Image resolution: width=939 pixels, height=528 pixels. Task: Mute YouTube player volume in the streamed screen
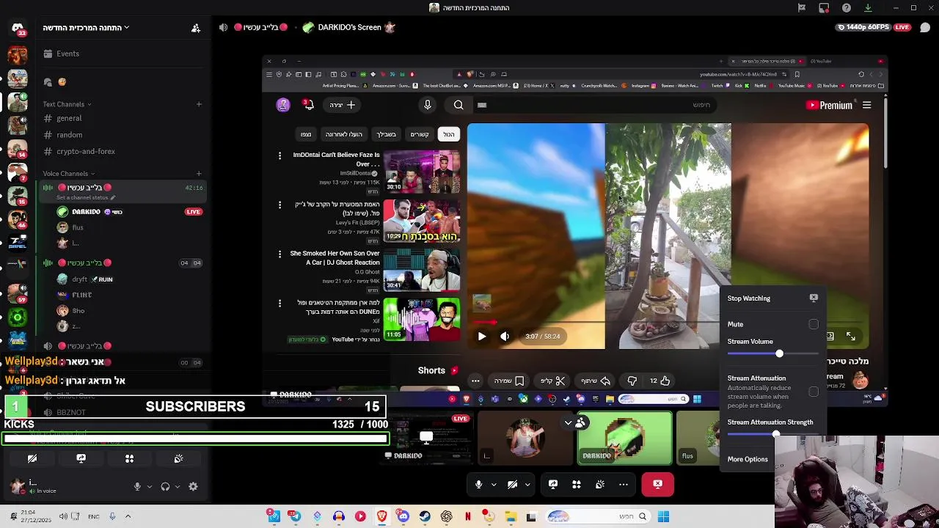click(x=505, y=336)
